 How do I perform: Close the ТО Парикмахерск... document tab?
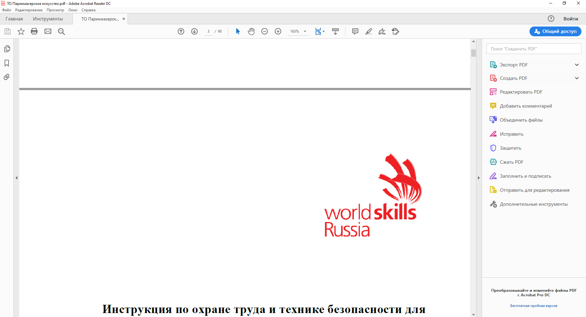(x=124, y=19)
